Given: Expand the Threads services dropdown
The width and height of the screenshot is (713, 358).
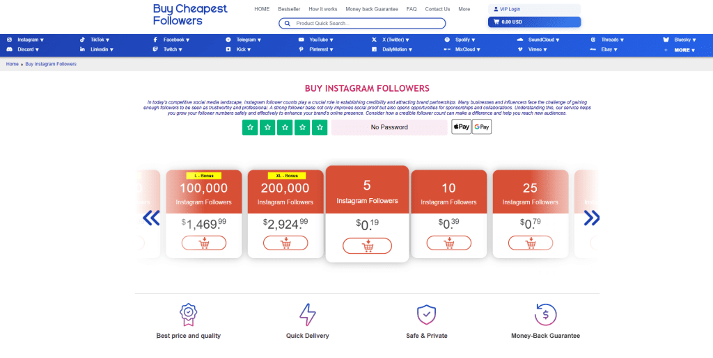Looking at the screenshot, I should click(613, 40).
